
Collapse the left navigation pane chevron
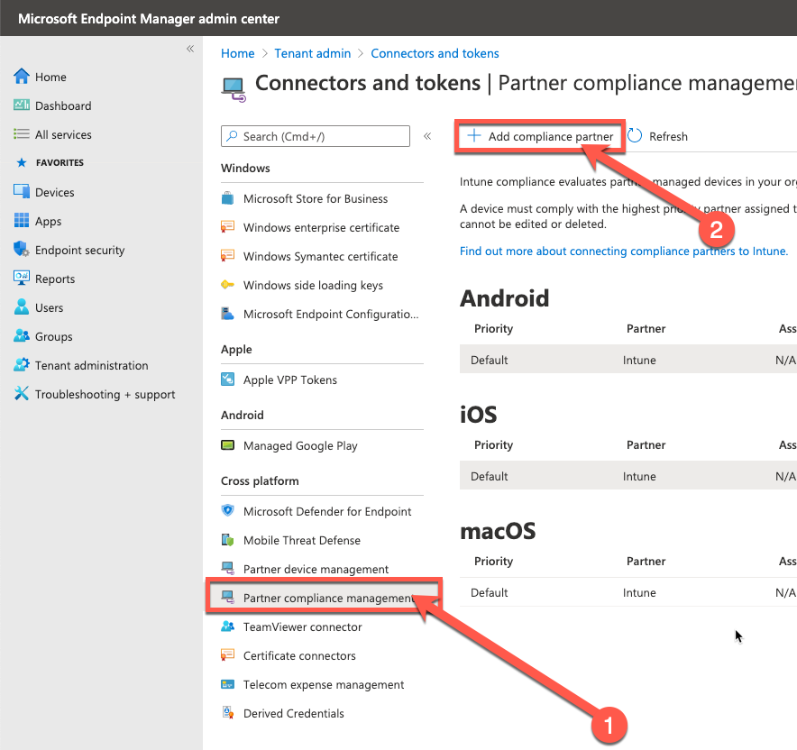point(189,50)
